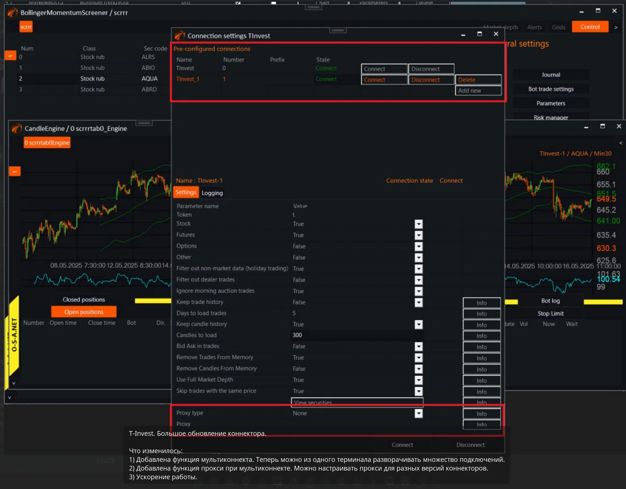Open the Proxy type dropdown
The width and height of the screenshot is (626, 489).
419,413
